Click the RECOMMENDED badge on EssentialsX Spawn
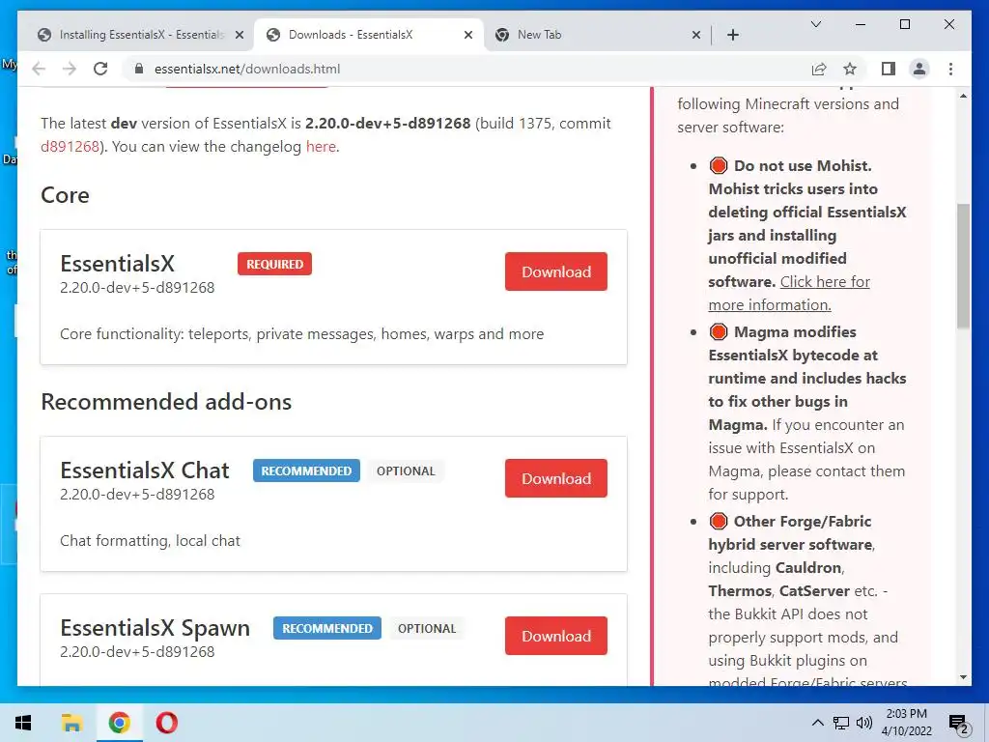Image resolution: width=989 pixels, height=742 pixels. (x=326, y=628)
